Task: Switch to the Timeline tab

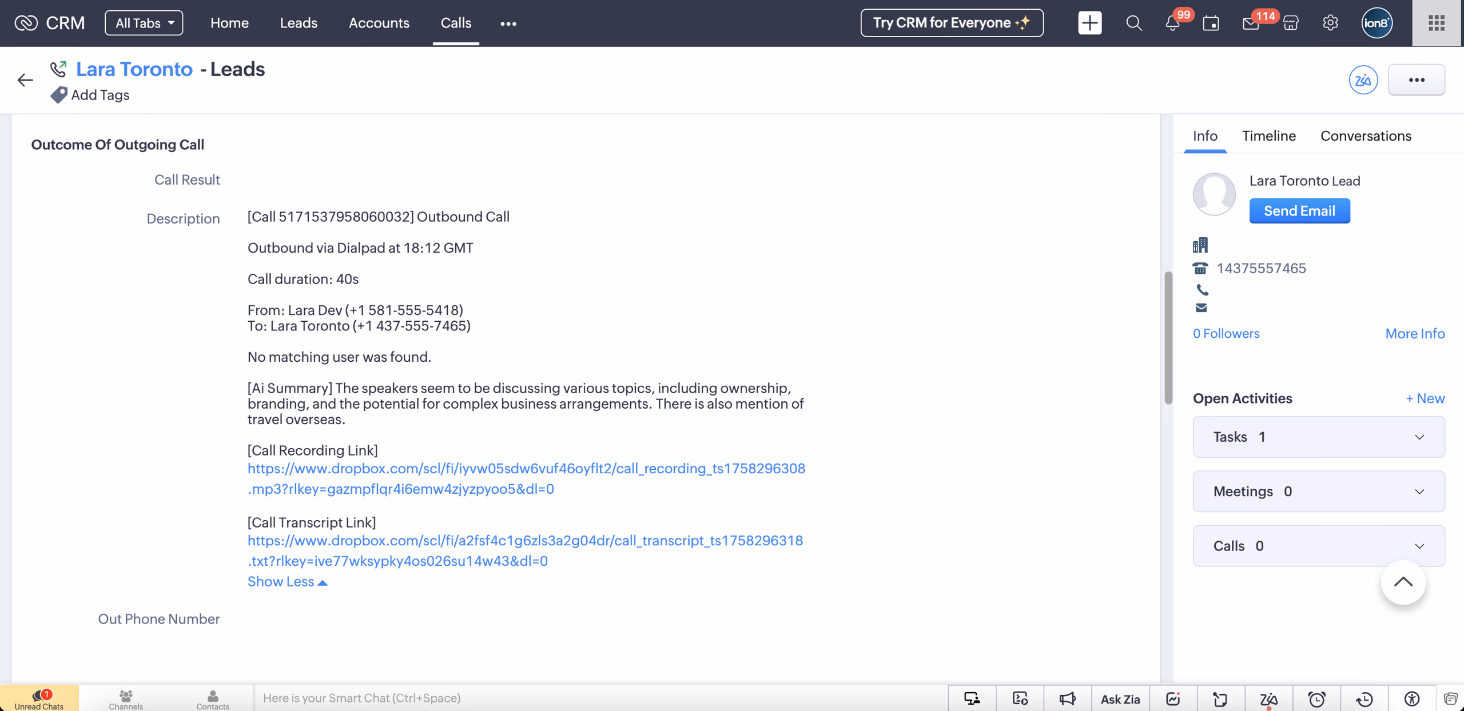Action: tap(1268, 136)
